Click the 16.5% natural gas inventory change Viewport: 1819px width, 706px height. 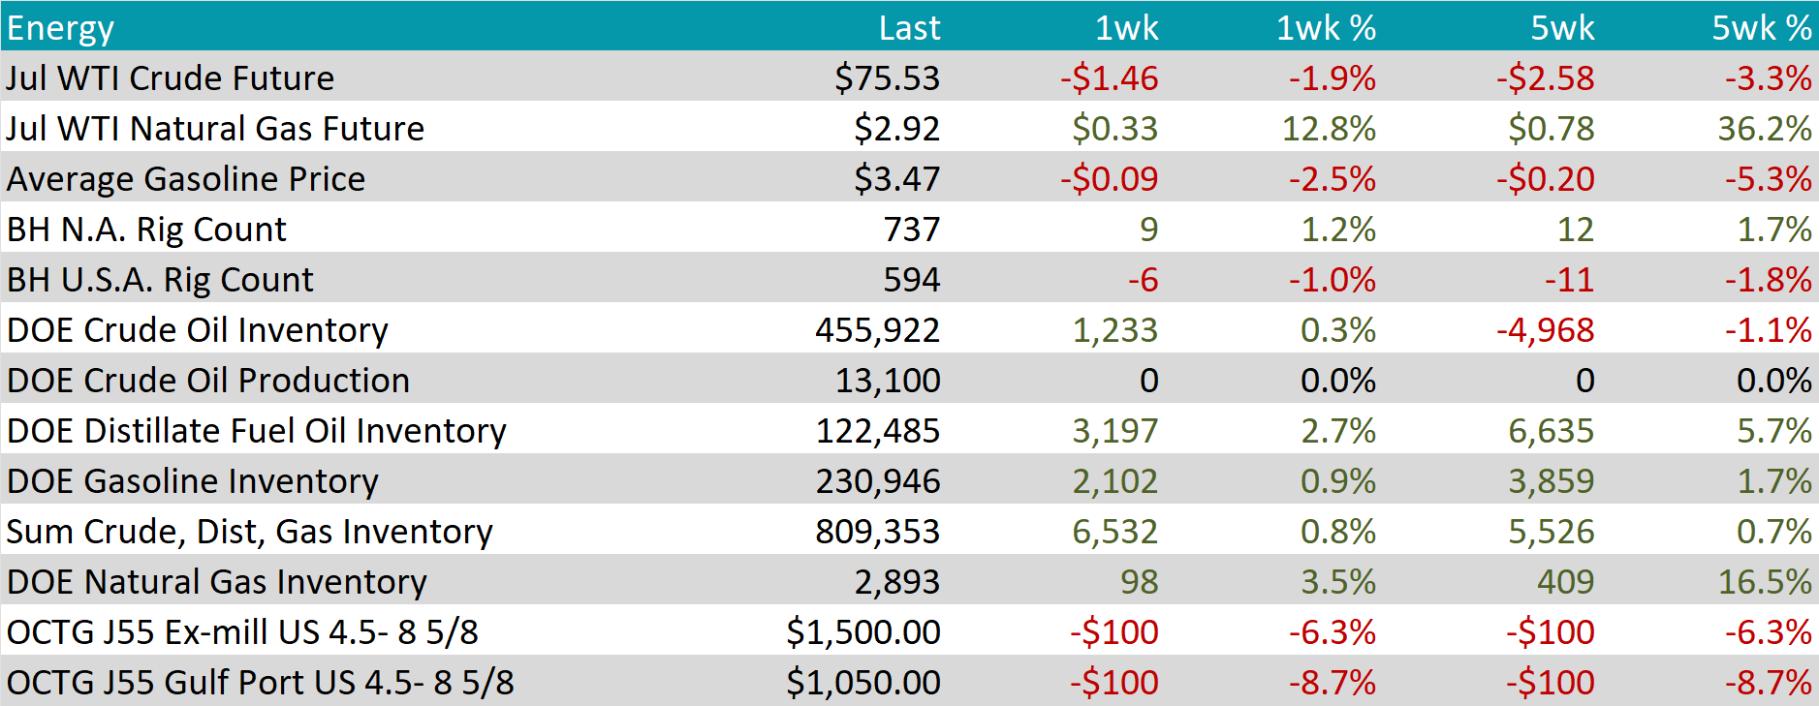coord(1764,582)
